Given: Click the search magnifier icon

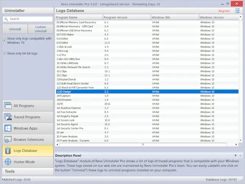Looking at the screenshot, I should click(6, 19).
